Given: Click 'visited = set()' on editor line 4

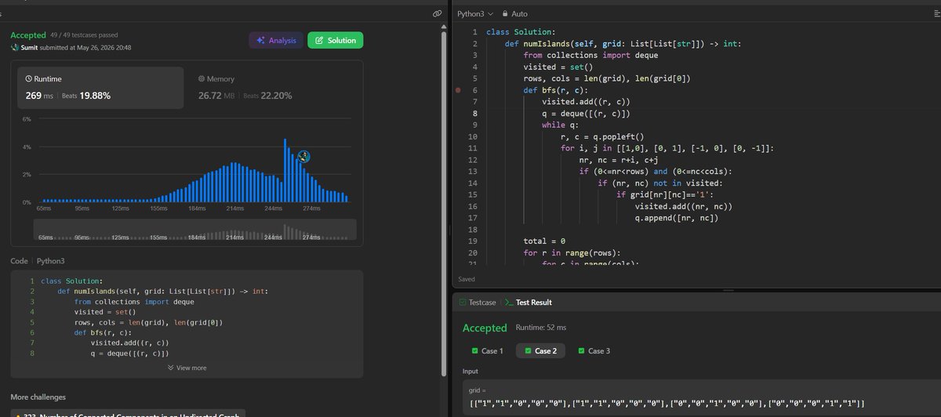Looking at the screenshot, I should (557, 67).
